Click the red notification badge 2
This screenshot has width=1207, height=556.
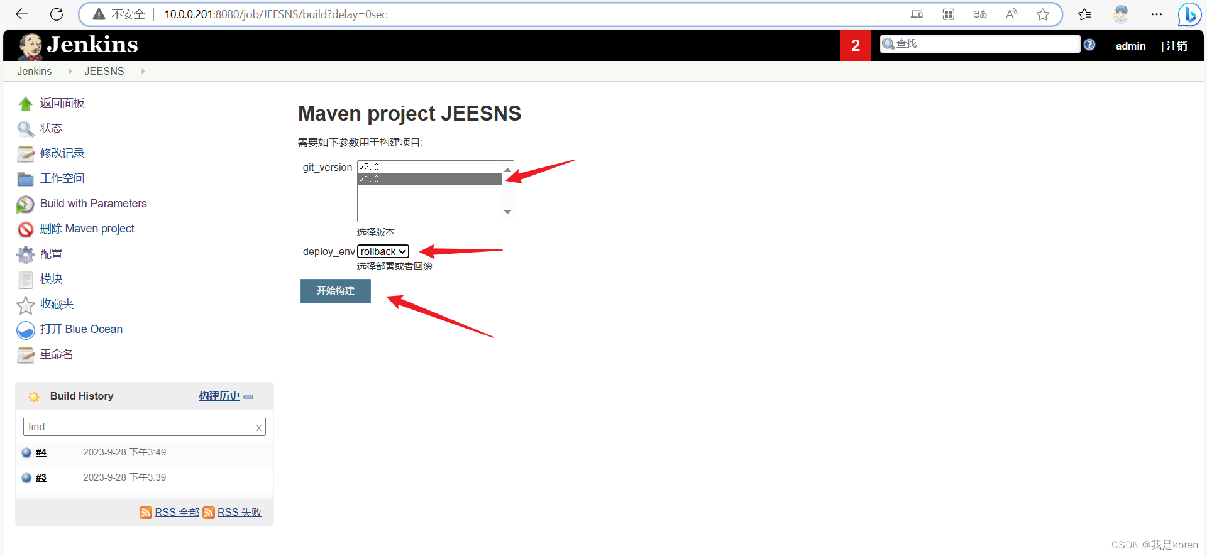tap(856, 45)
